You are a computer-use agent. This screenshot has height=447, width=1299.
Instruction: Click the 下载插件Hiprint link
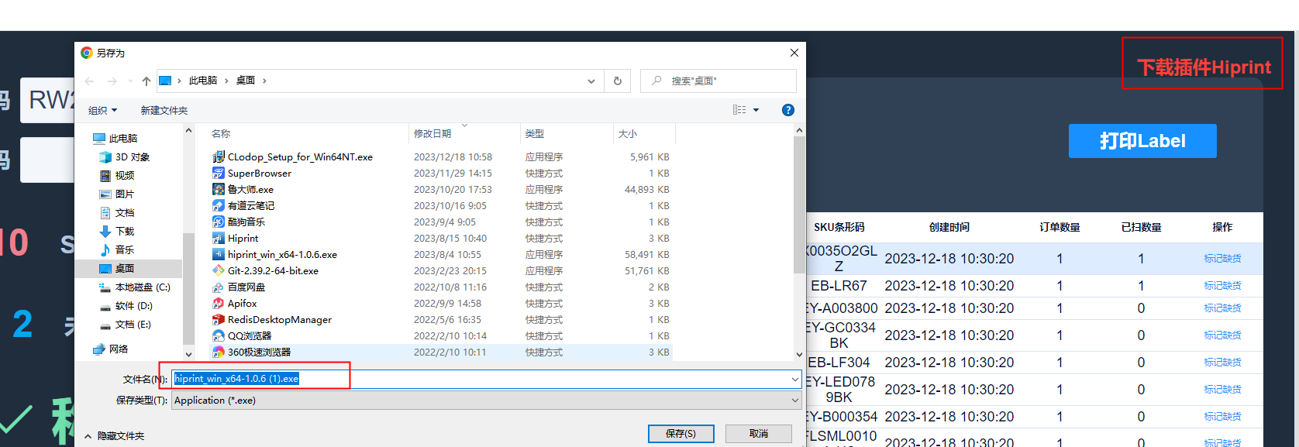click(x=1204, y=67)
